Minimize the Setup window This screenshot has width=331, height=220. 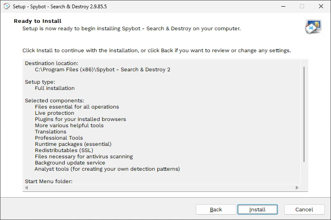tap(283, 6)
